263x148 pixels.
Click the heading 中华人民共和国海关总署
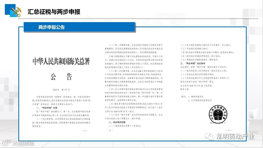[61, 61]
